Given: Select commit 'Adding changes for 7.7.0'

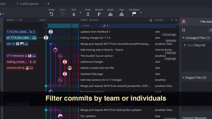Looking at the screenshot, I should [x=95, y=38].
